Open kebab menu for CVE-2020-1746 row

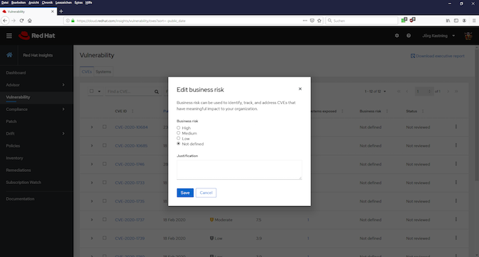point(456,164)
